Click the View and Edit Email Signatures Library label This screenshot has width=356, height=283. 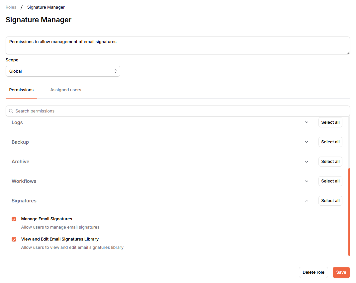click(60, 239)
